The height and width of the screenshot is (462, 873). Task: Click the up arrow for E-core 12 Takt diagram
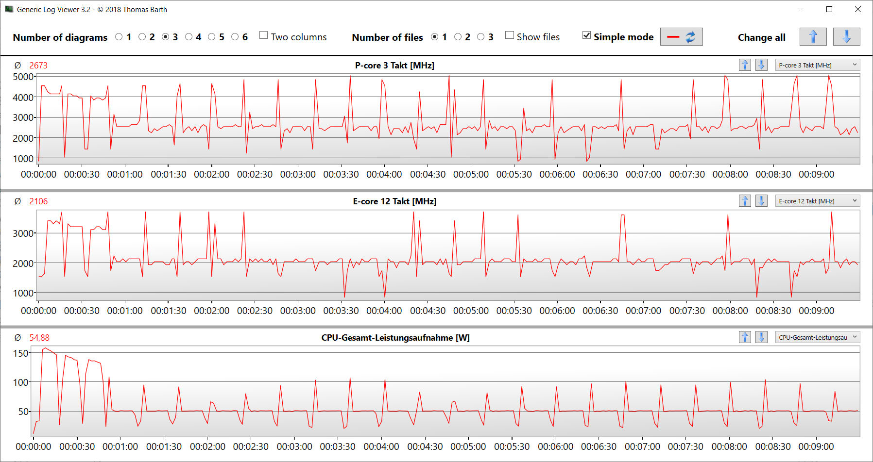[745, 201]
